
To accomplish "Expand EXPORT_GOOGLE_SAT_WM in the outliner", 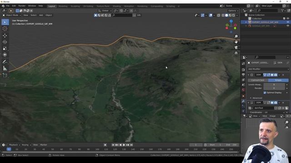I will coord(246,22).
